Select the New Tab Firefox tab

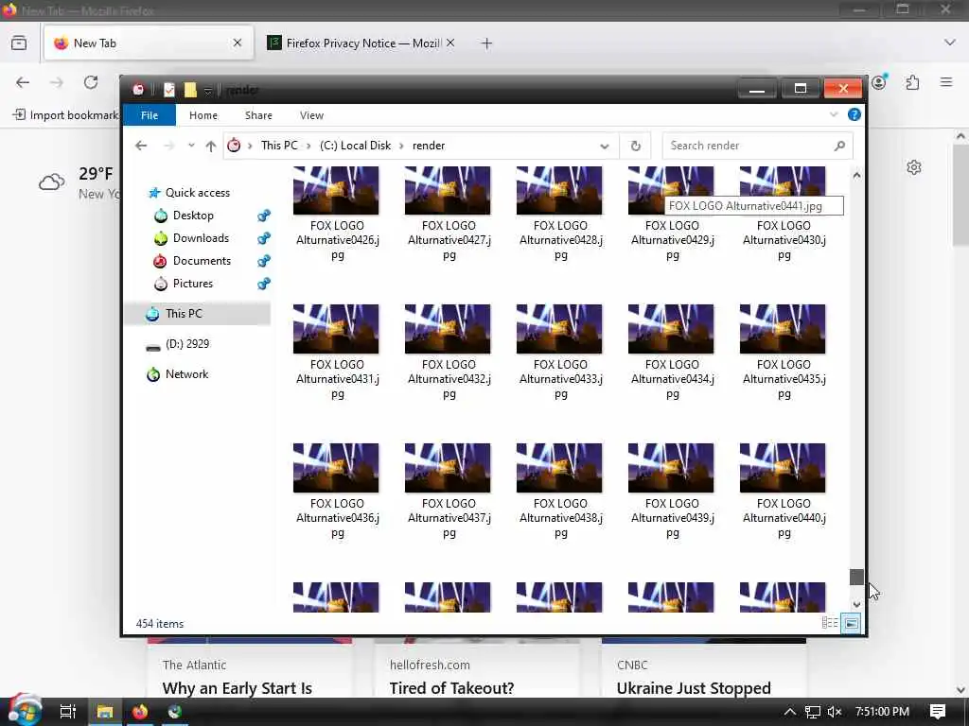149,43
